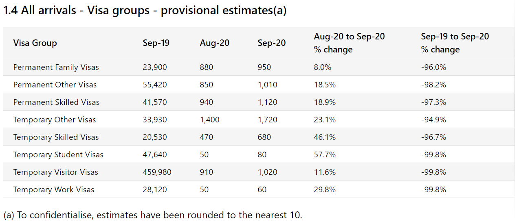The image size is (519, 224).
Task: Select the 'Permanent Skilled Visas' row label
Action: point(56,102)
